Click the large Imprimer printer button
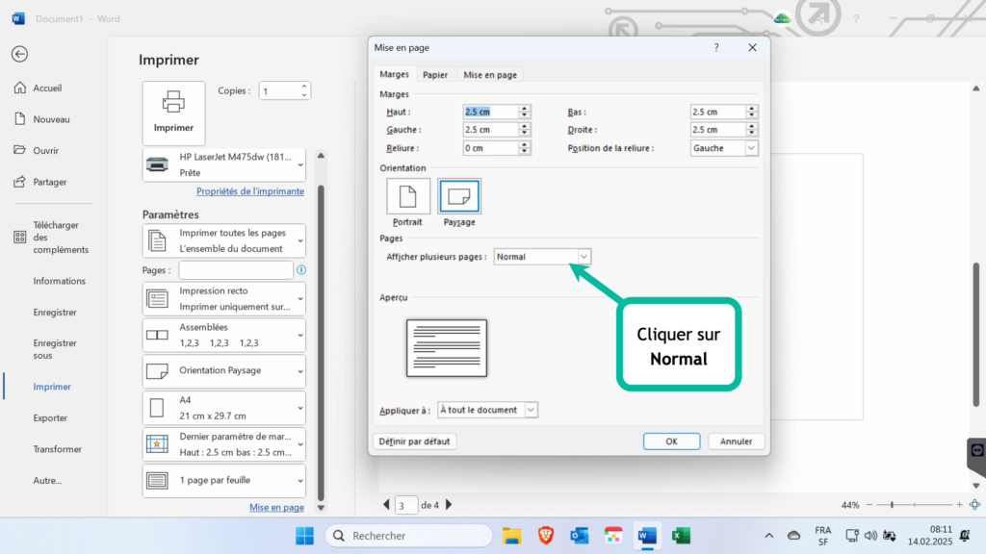This screenshot has height=554, width=986. (173, 113)
